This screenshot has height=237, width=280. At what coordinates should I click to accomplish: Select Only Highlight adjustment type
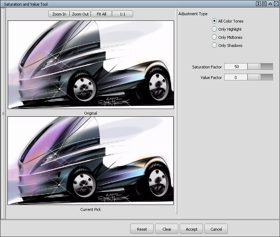tap(227, 29)
